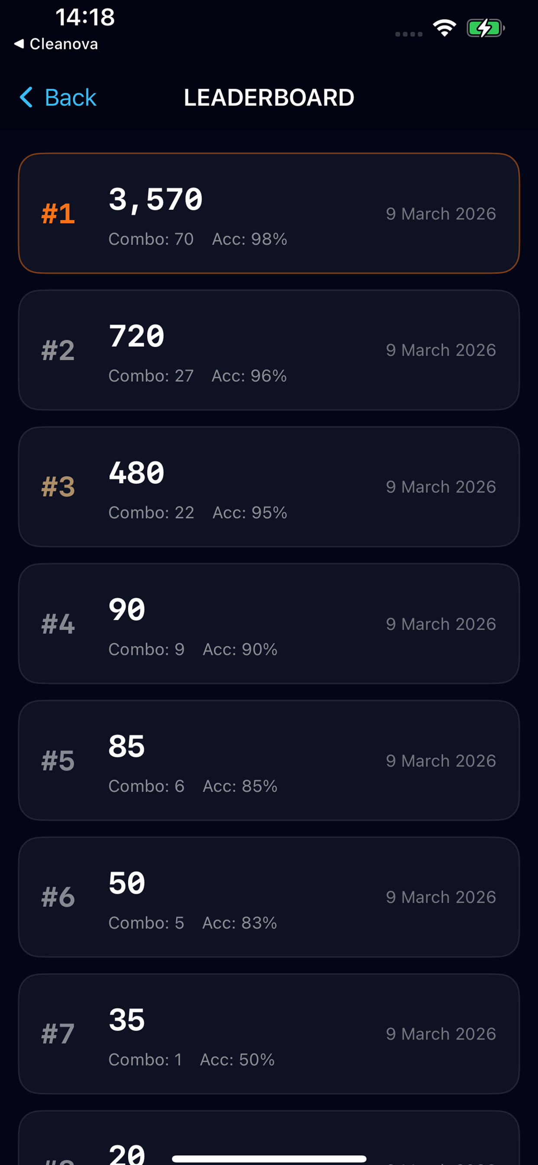Select the entry with 85 points

point(269,760)
